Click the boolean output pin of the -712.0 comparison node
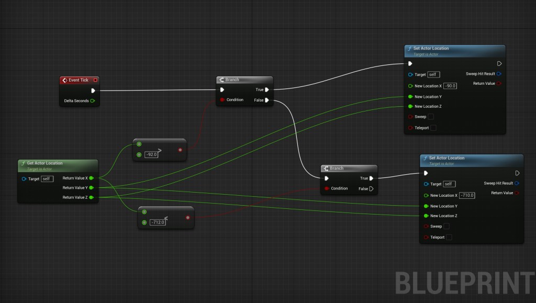The width and height of the screenshot is (536, 303). coord(188,217)
